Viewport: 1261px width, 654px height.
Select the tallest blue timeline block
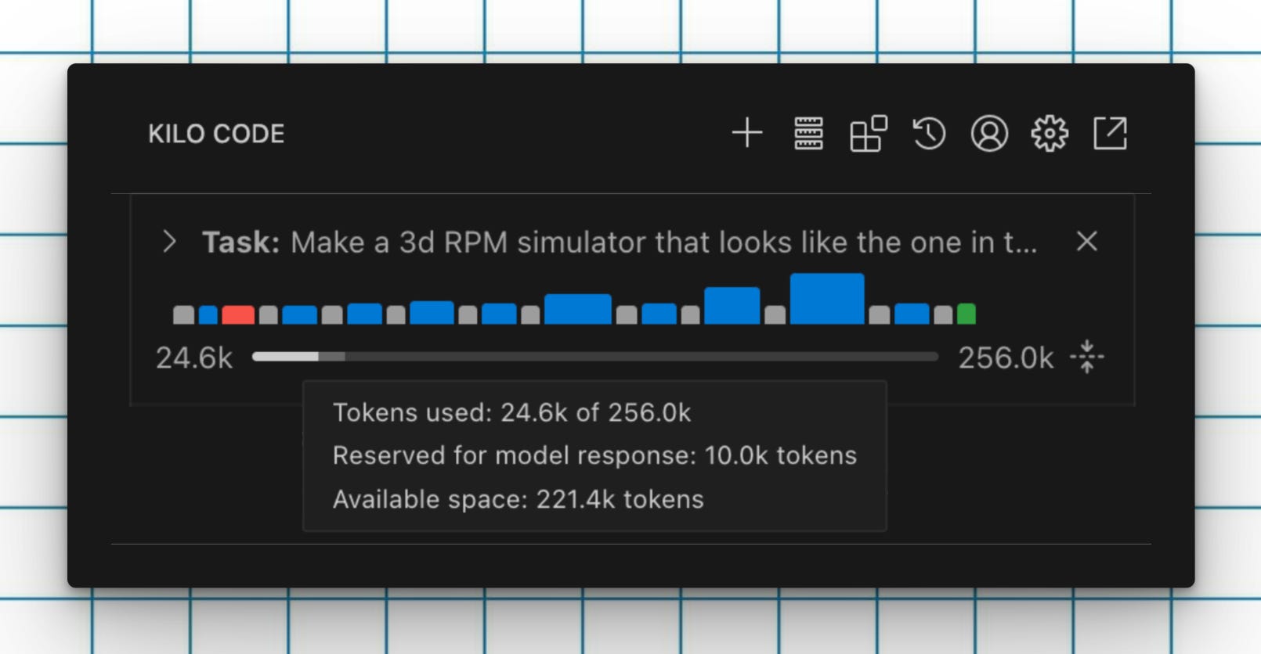827,299
